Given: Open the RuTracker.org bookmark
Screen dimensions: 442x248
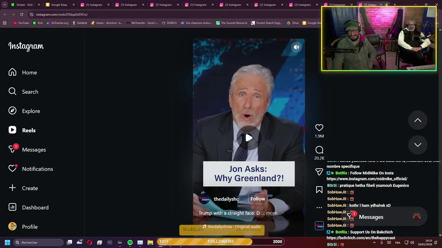Looking at the screenshot, I should coord(57,23).
